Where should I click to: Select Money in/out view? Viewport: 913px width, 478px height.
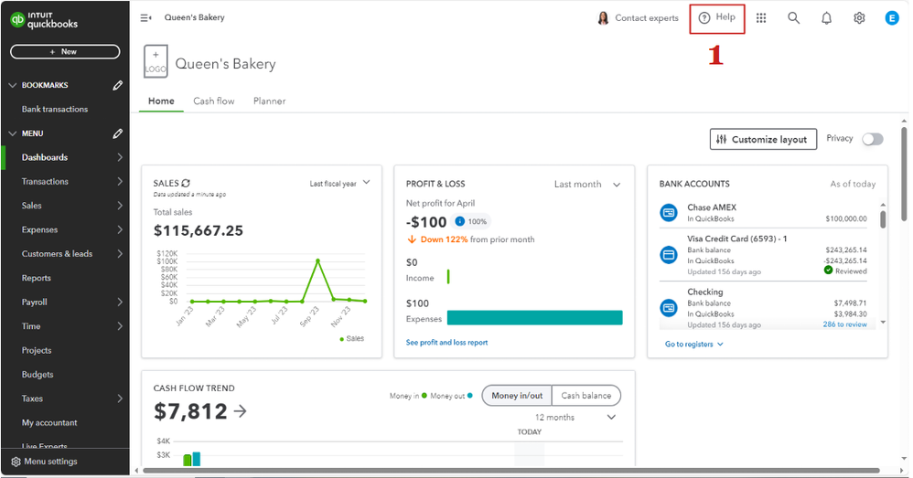pos(517,396)
